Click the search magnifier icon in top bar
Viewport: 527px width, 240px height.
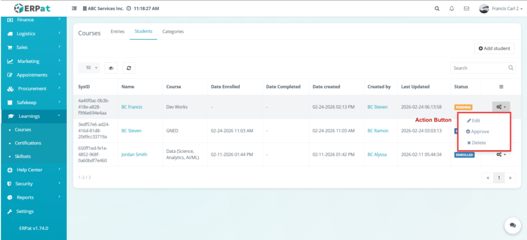[x=437, y=9]
